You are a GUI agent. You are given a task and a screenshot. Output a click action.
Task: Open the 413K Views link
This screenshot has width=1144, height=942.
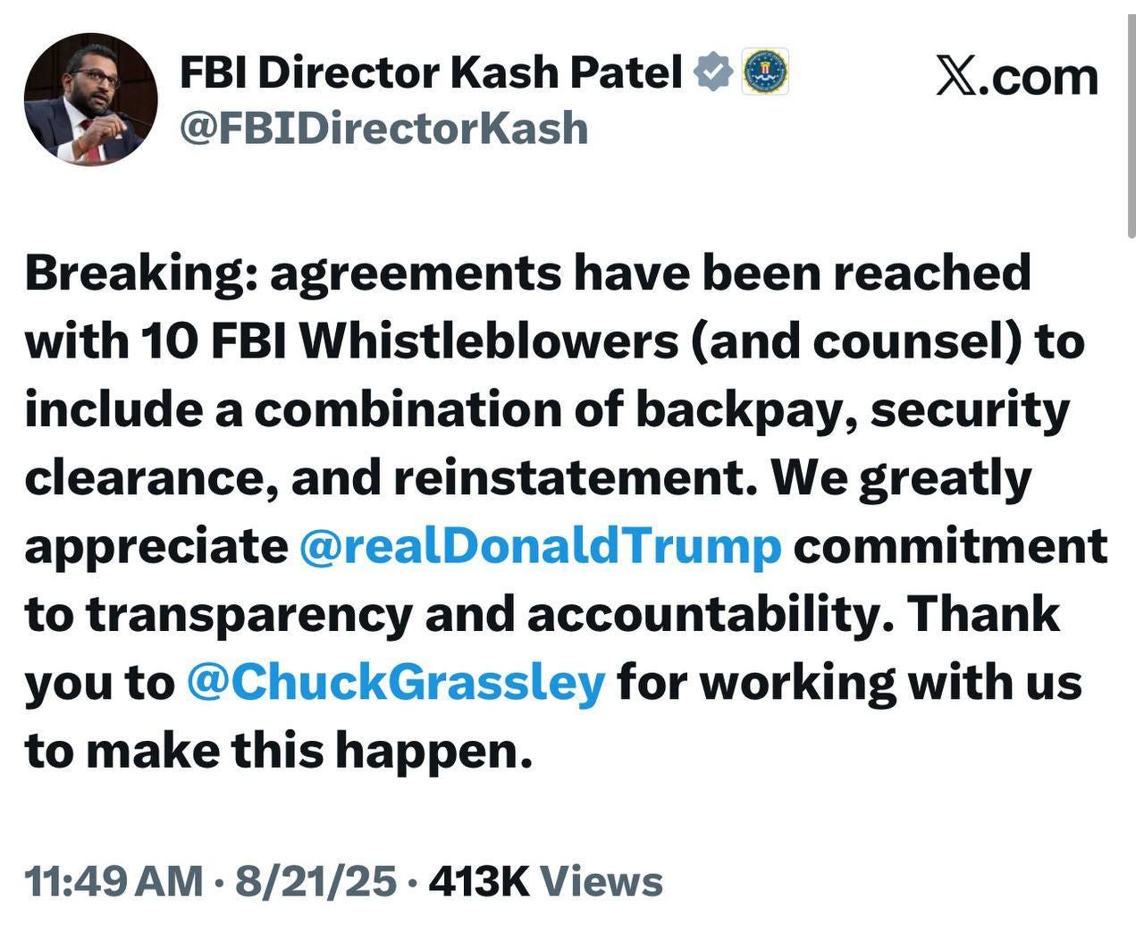pos(545,880)
